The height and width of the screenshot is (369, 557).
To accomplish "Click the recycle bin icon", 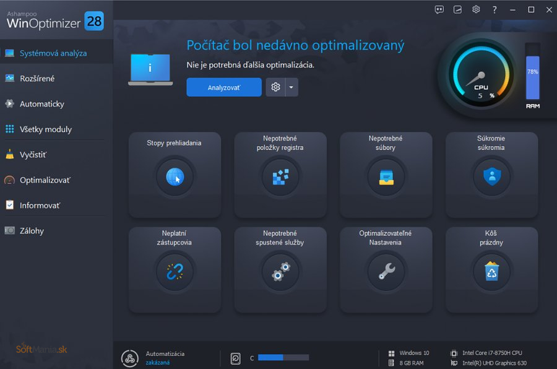I will click(491, 271).
